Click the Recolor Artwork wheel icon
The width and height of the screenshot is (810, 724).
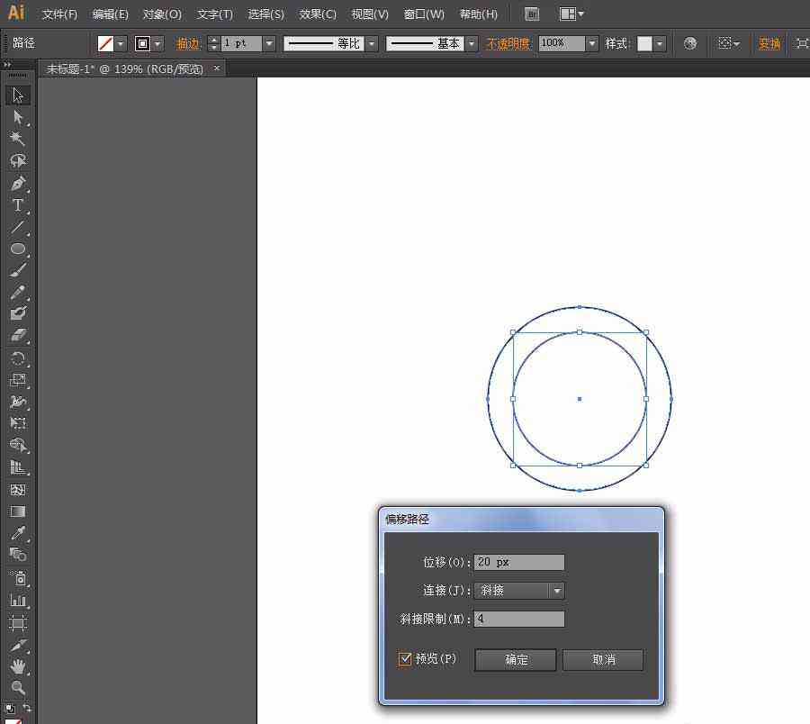[689, 43]
